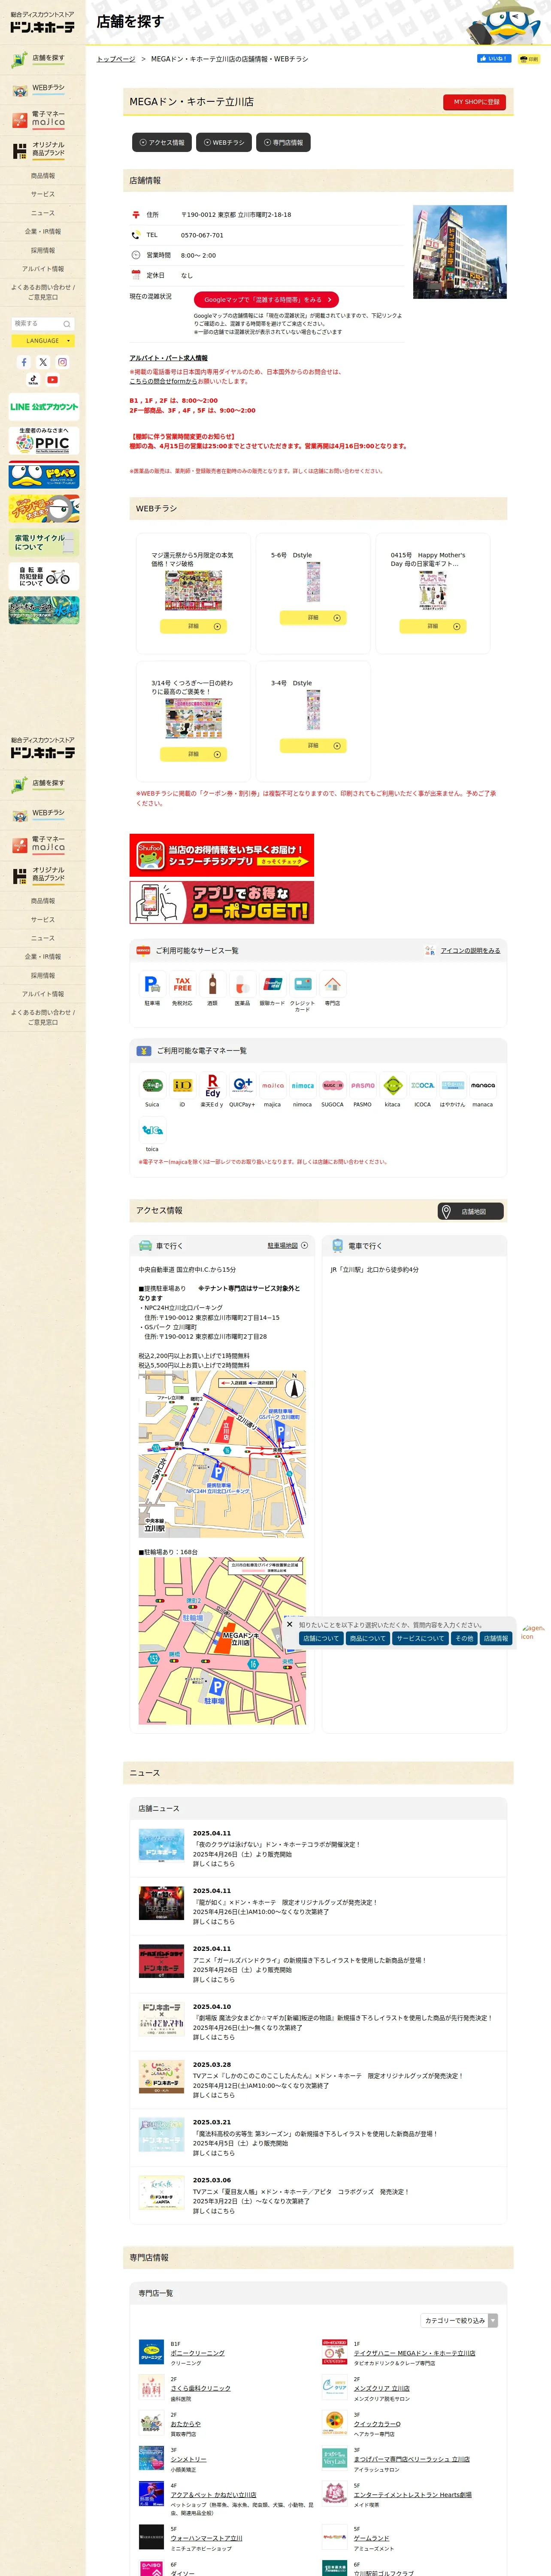This screenshot has height=2576, width=551.
Task: Click the 楽天Edy e-money icon
Action: point(212,1085)
